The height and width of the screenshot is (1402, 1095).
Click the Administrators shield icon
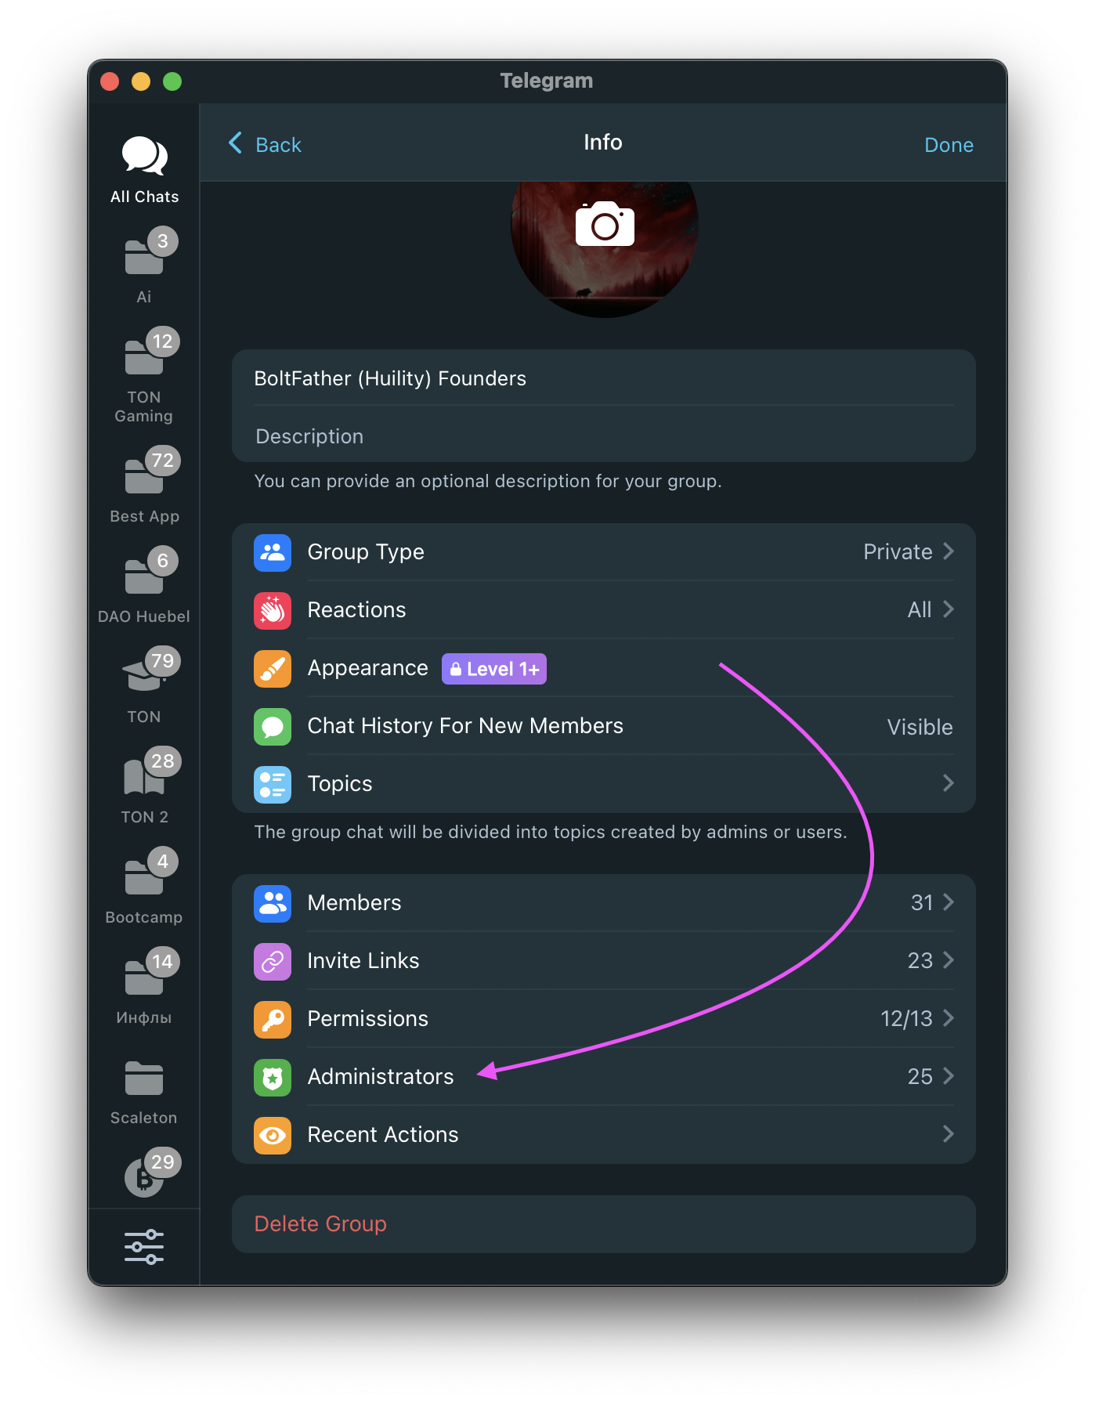coord(273,1077)
